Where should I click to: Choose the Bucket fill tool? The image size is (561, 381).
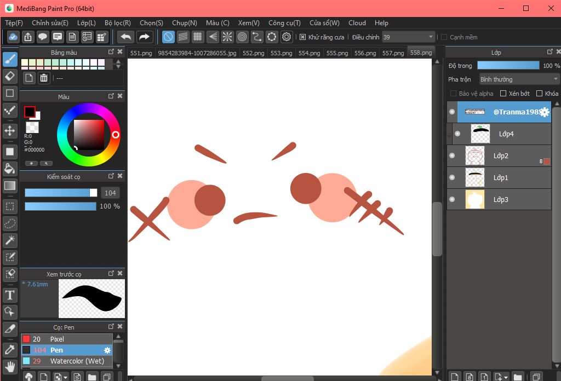point(10,168)
